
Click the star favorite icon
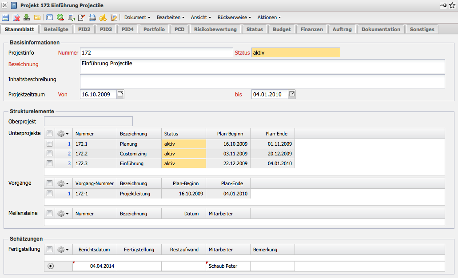pyautogui.click(x=452, y=5)
